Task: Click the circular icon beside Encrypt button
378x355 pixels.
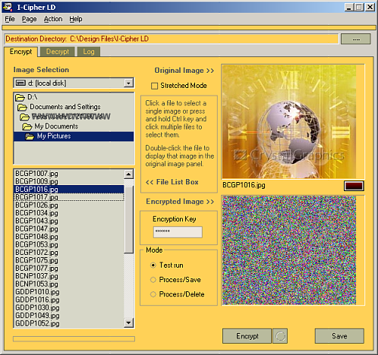Action: [280, 336]
